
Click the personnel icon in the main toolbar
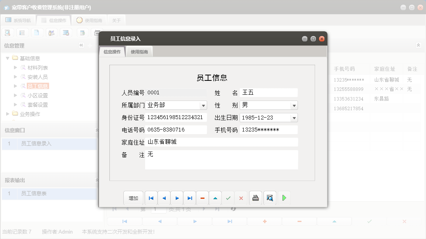[x=51, y=32]
